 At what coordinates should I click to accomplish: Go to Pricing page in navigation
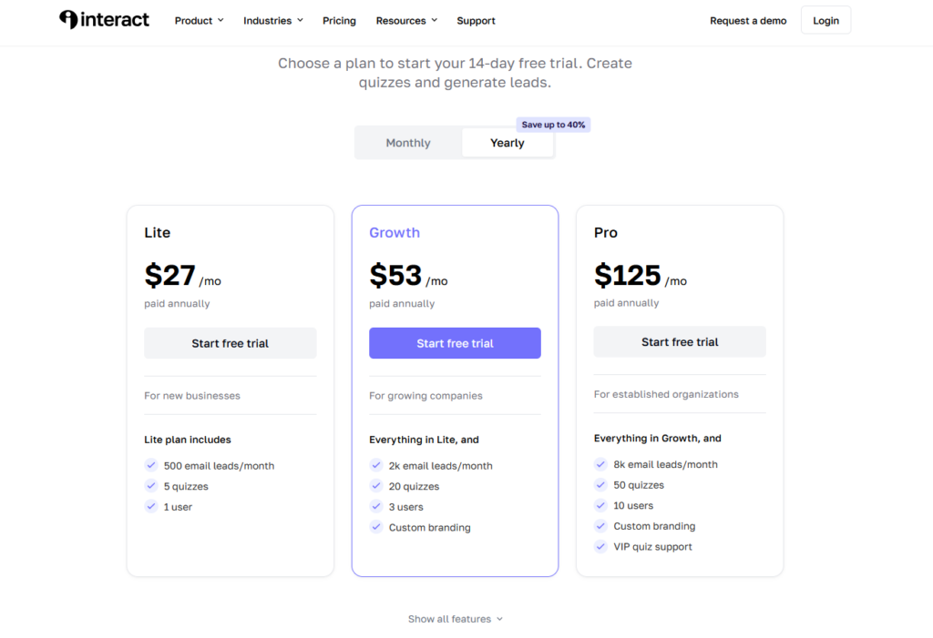pyautogui.click(x=339, y=21)
